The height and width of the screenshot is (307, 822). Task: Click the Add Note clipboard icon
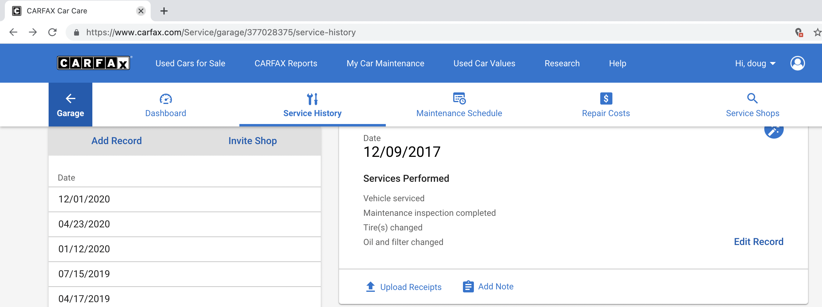tap(468, 286)
